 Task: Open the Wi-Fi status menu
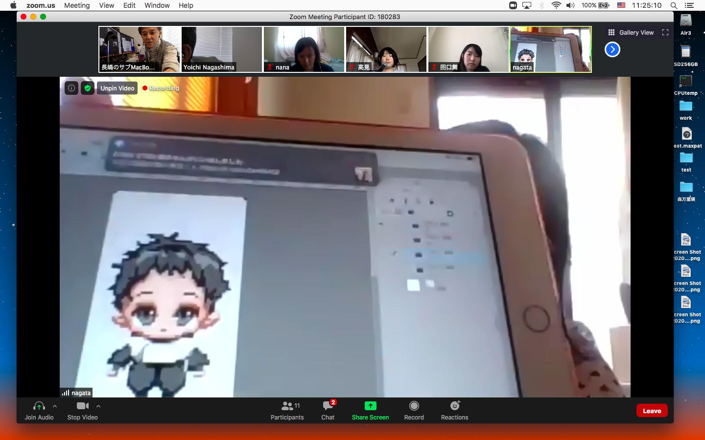tap(556, 5)
